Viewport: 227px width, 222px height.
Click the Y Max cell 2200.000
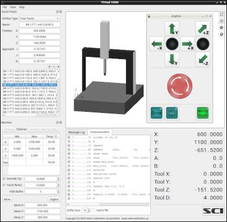click(x=34, y=149)
